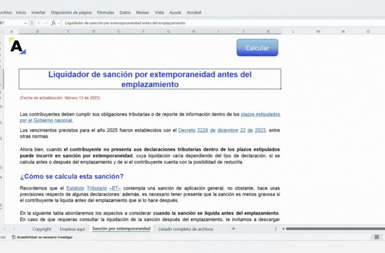385x253 pixels.
Task: Select column B header
Action: point(37,31)
